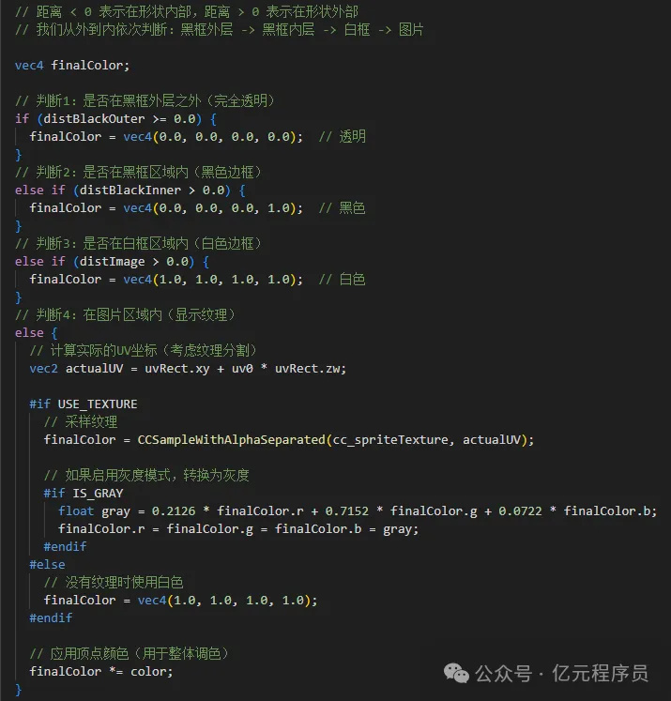Click the comment '// 判断1: 是否在黑框外层之外'
671x701 pixels.
tap(145, 101)
